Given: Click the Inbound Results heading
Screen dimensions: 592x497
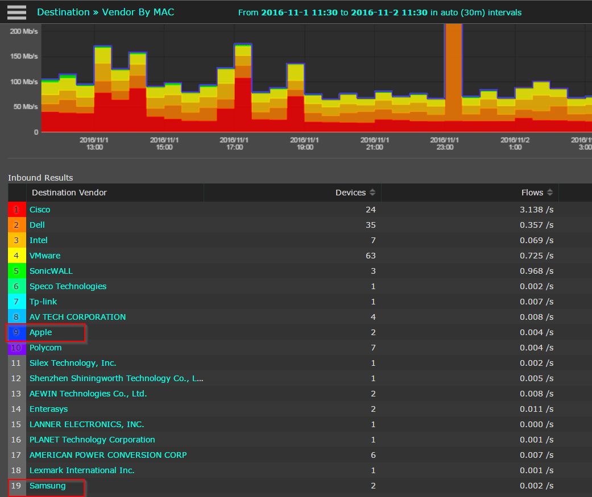Looking at the screenshot, I should (40, 178).
